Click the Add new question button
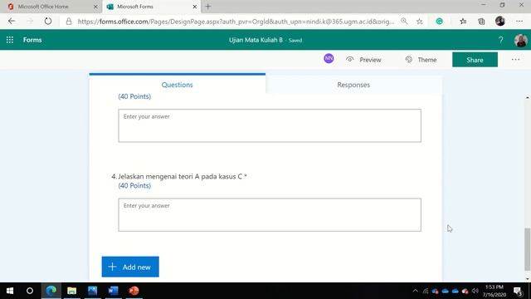The width and height of the screenshot is (531, 299). 130,267
